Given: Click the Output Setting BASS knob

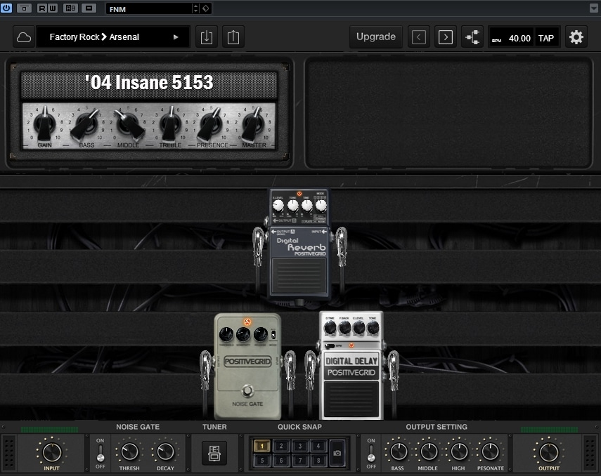Looking at the screenshot, I should pyautogui.click(x=399, y=452).
